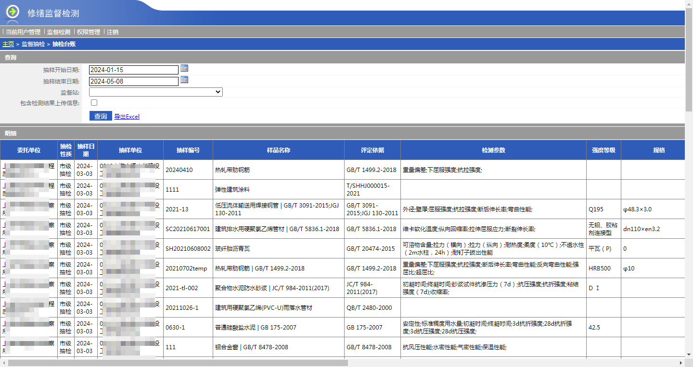
Task: Click vertical scrollbar up arrow
Action: 689,4
